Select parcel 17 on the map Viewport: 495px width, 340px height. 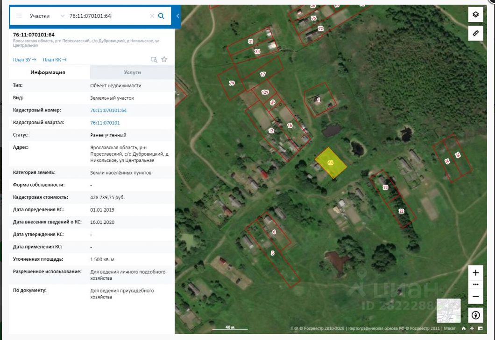[262, 74]
